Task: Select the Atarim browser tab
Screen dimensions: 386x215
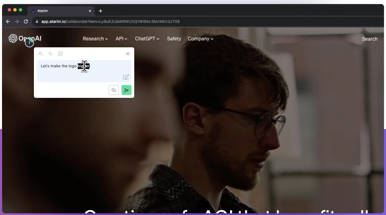Action: coord(57,11)
